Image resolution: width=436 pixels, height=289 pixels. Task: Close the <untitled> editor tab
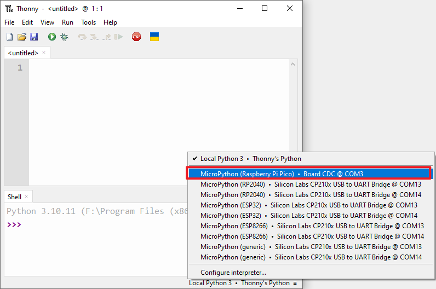(x=44, y=53)
